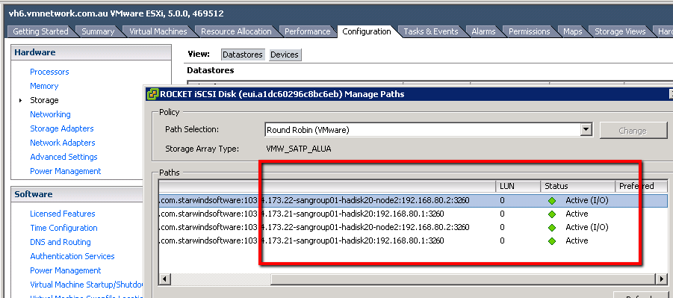673x298 pixels.
Task: Click the Manage Paths dialog title icon
Action: pos(152,93)
